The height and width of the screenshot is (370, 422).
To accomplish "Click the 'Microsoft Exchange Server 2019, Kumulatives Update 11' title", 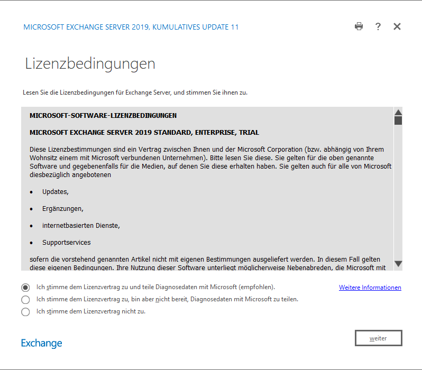I will [131, 27].
